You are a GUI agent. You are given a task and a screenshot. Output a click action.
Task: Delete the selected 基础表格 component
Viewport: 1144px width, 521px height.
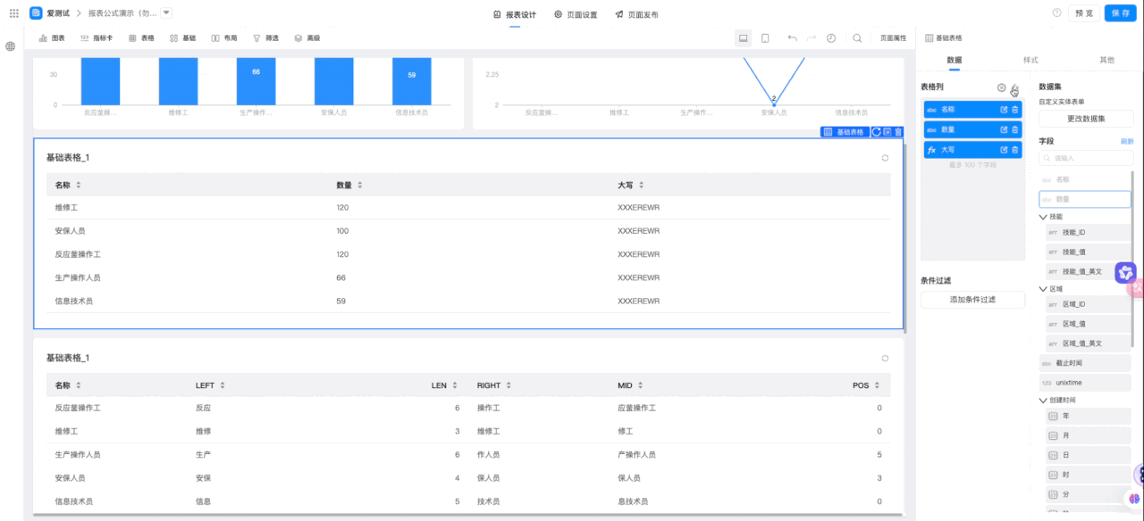tap(898, 131)
